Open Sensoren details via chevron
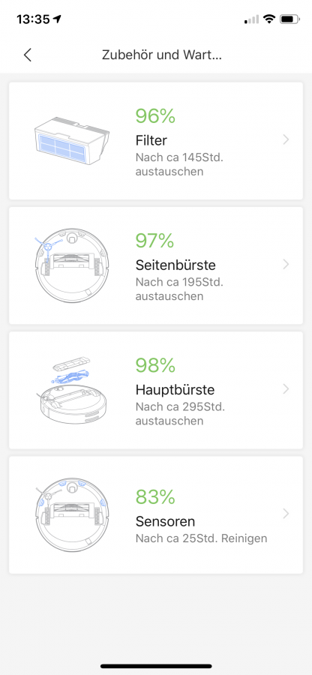This screenshot has height=675, width=312. point(286,514)
